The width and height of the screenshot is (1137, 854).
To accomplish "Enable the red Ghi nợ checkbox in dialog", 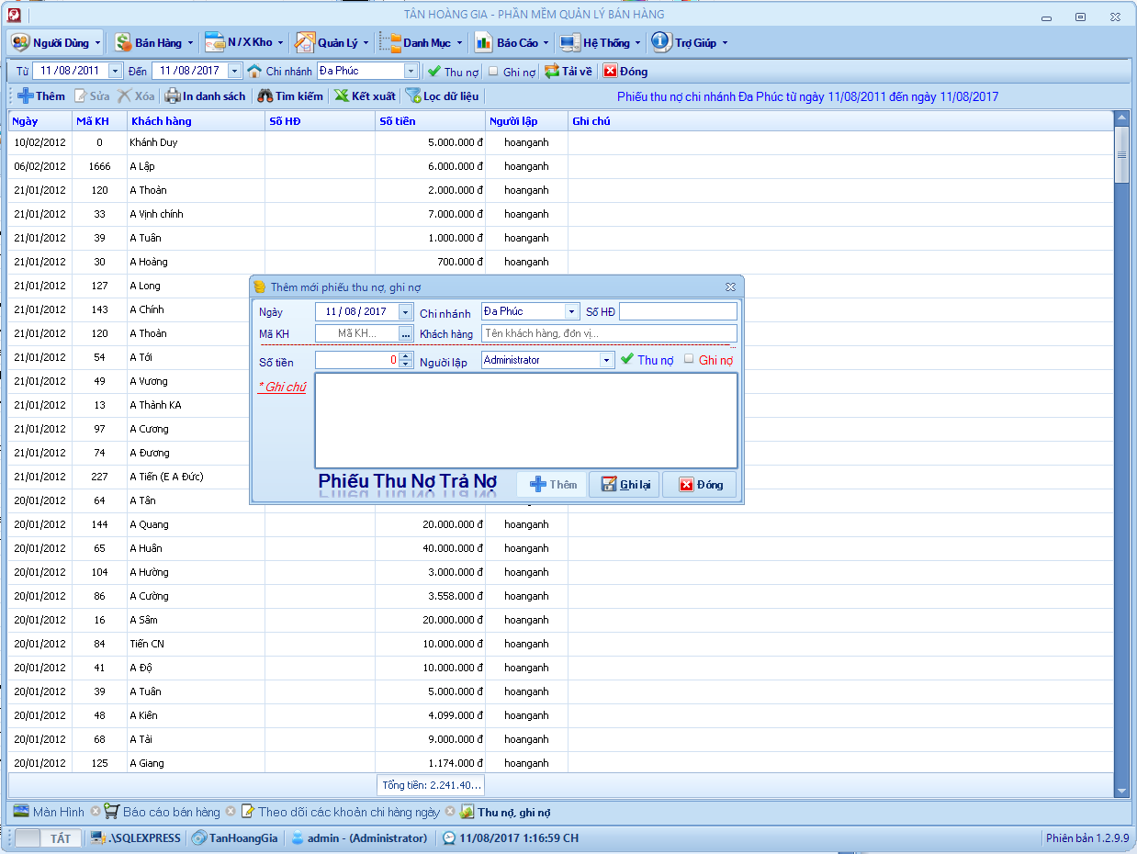I will 689,359.
